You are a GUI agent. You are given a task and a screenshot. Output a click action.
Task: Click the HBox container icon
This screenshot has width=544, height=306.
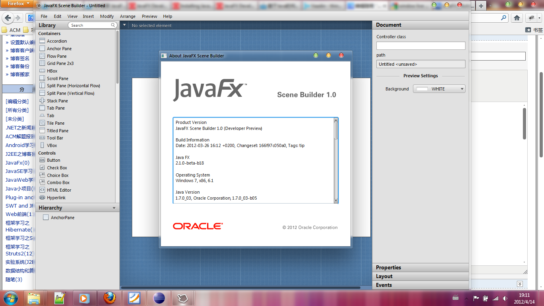[x=42, y=71]
